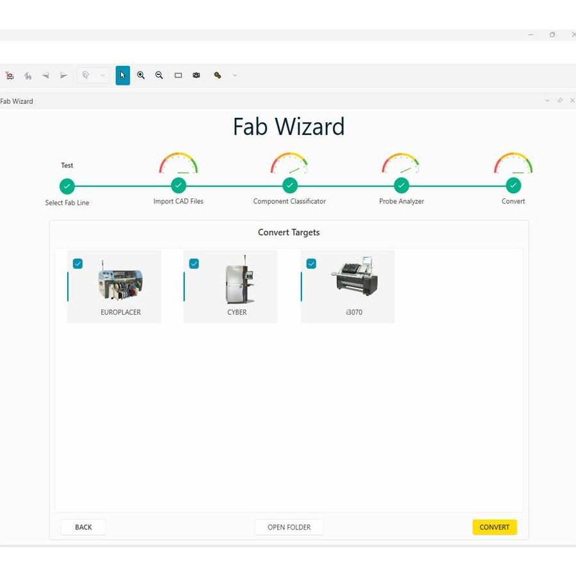Click the OPEN FOLDER button
Image resolution: width=576 pixels, height=576 pixels.
[289, 527]
